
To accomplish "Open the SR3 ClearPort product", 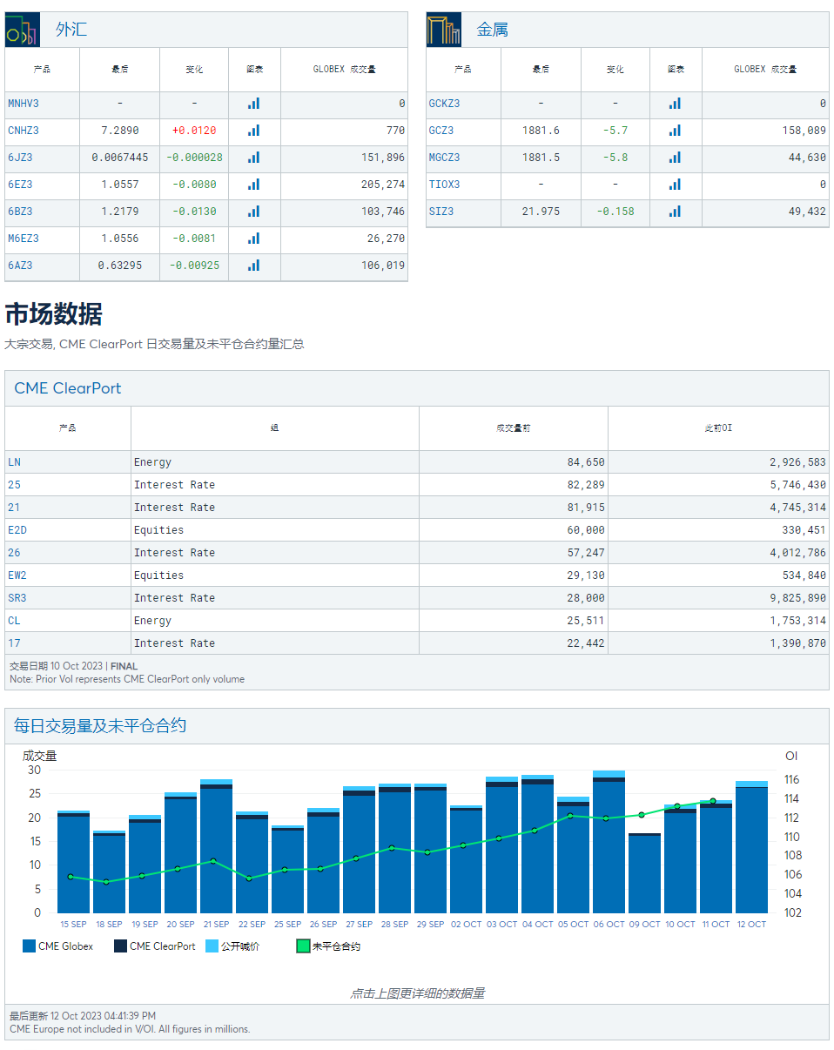I will [17, 598].
